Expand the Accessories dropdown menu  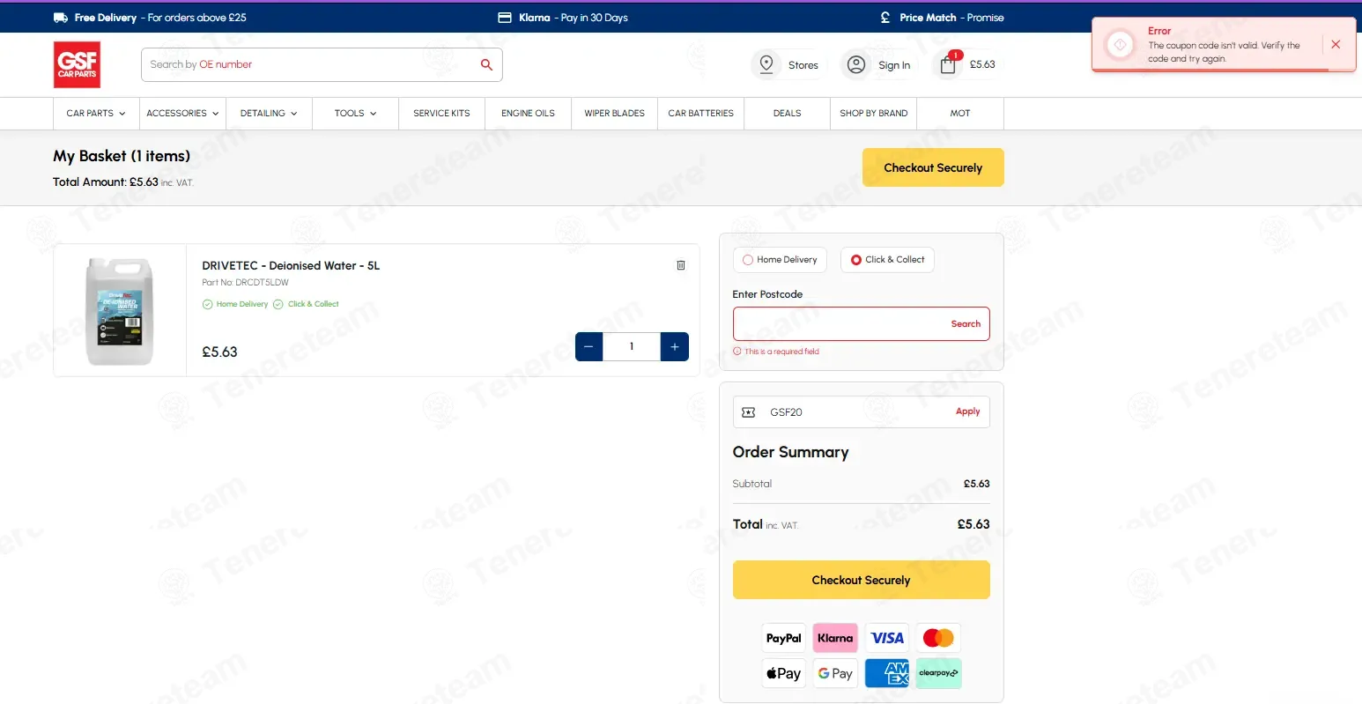tap(182, 114)
